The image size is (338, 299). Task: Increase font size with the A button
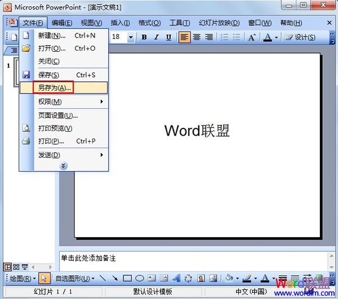pyautogui.click(x=252, y=37)
